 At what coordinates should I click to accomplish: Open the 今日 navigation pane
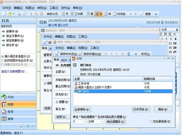coord(18,97)
